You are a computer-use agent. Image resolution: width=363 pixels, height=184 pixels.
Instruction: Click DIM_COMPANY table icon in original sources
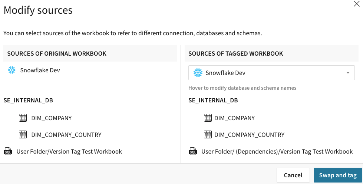23,118
